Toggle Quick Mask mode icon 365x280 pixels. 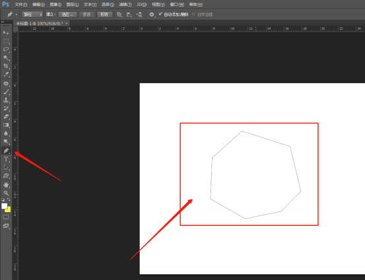click(x=6, y=217)
